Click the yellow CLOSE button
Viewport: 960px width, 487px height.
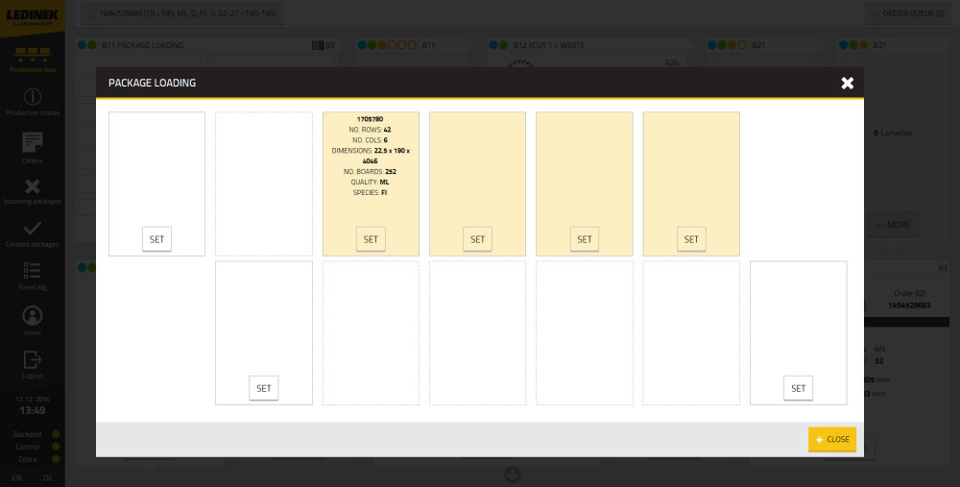point(831,439)
